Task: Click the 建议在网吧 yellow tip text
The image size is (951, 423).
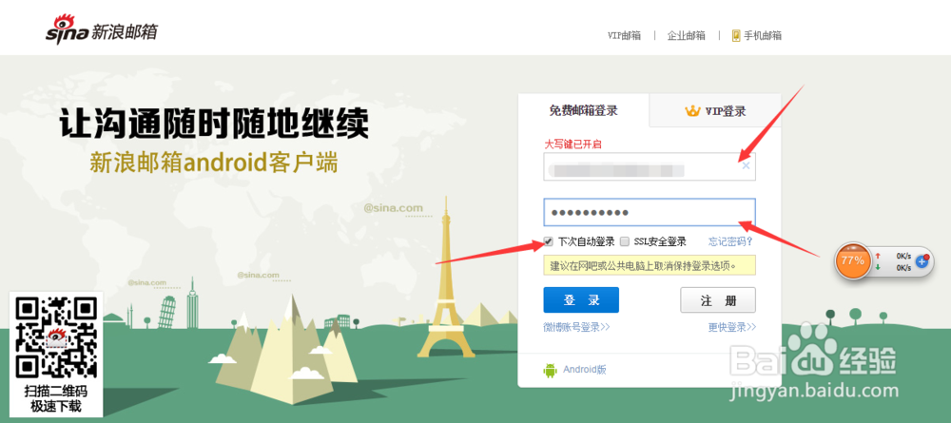Action: click(650, 265)
